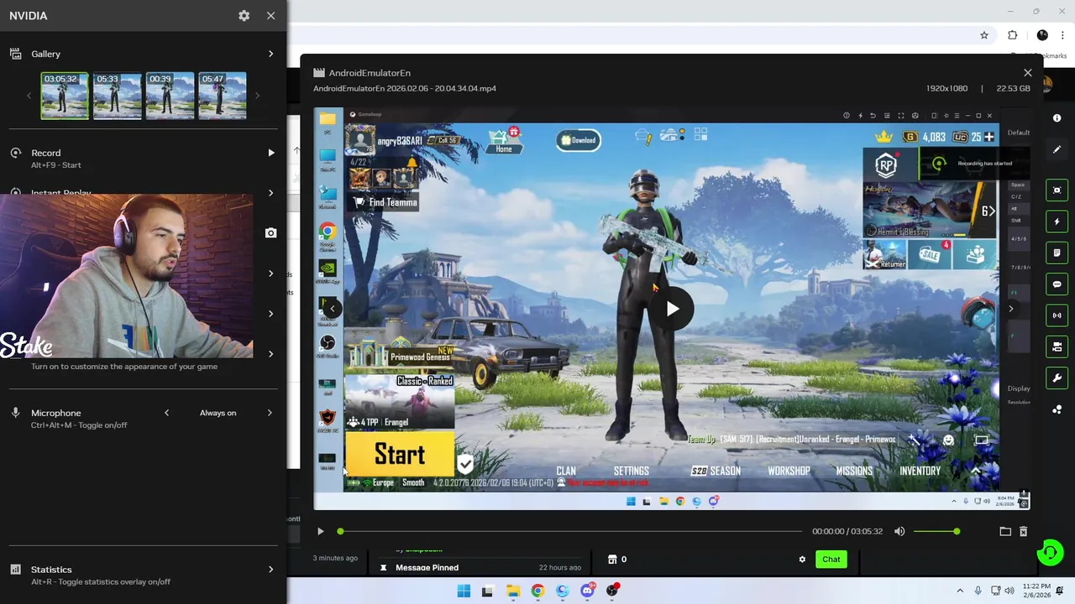Open Google Chrome from taskbar
1075x604 pixels.
point(537,591)
